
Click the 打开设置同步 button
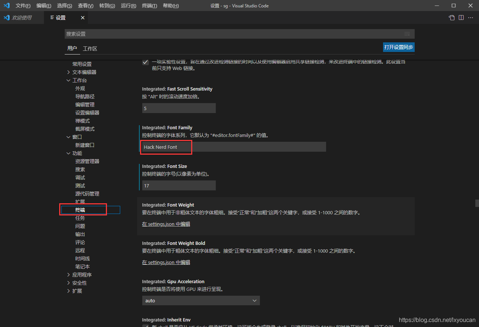(x=399, y=47)
